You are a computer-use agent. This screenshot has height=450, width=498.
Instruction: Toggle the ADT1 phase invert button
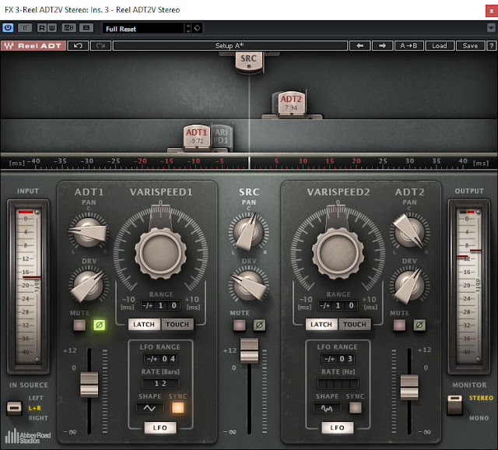coord(99,325)
